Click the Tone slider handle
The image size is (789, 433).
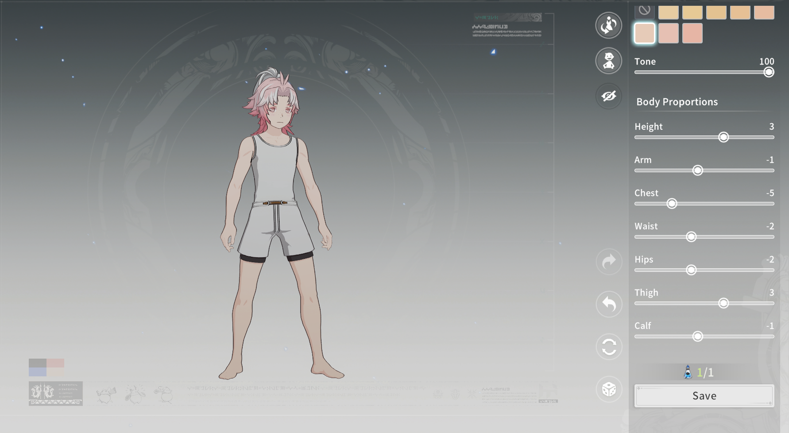[769, 72]
